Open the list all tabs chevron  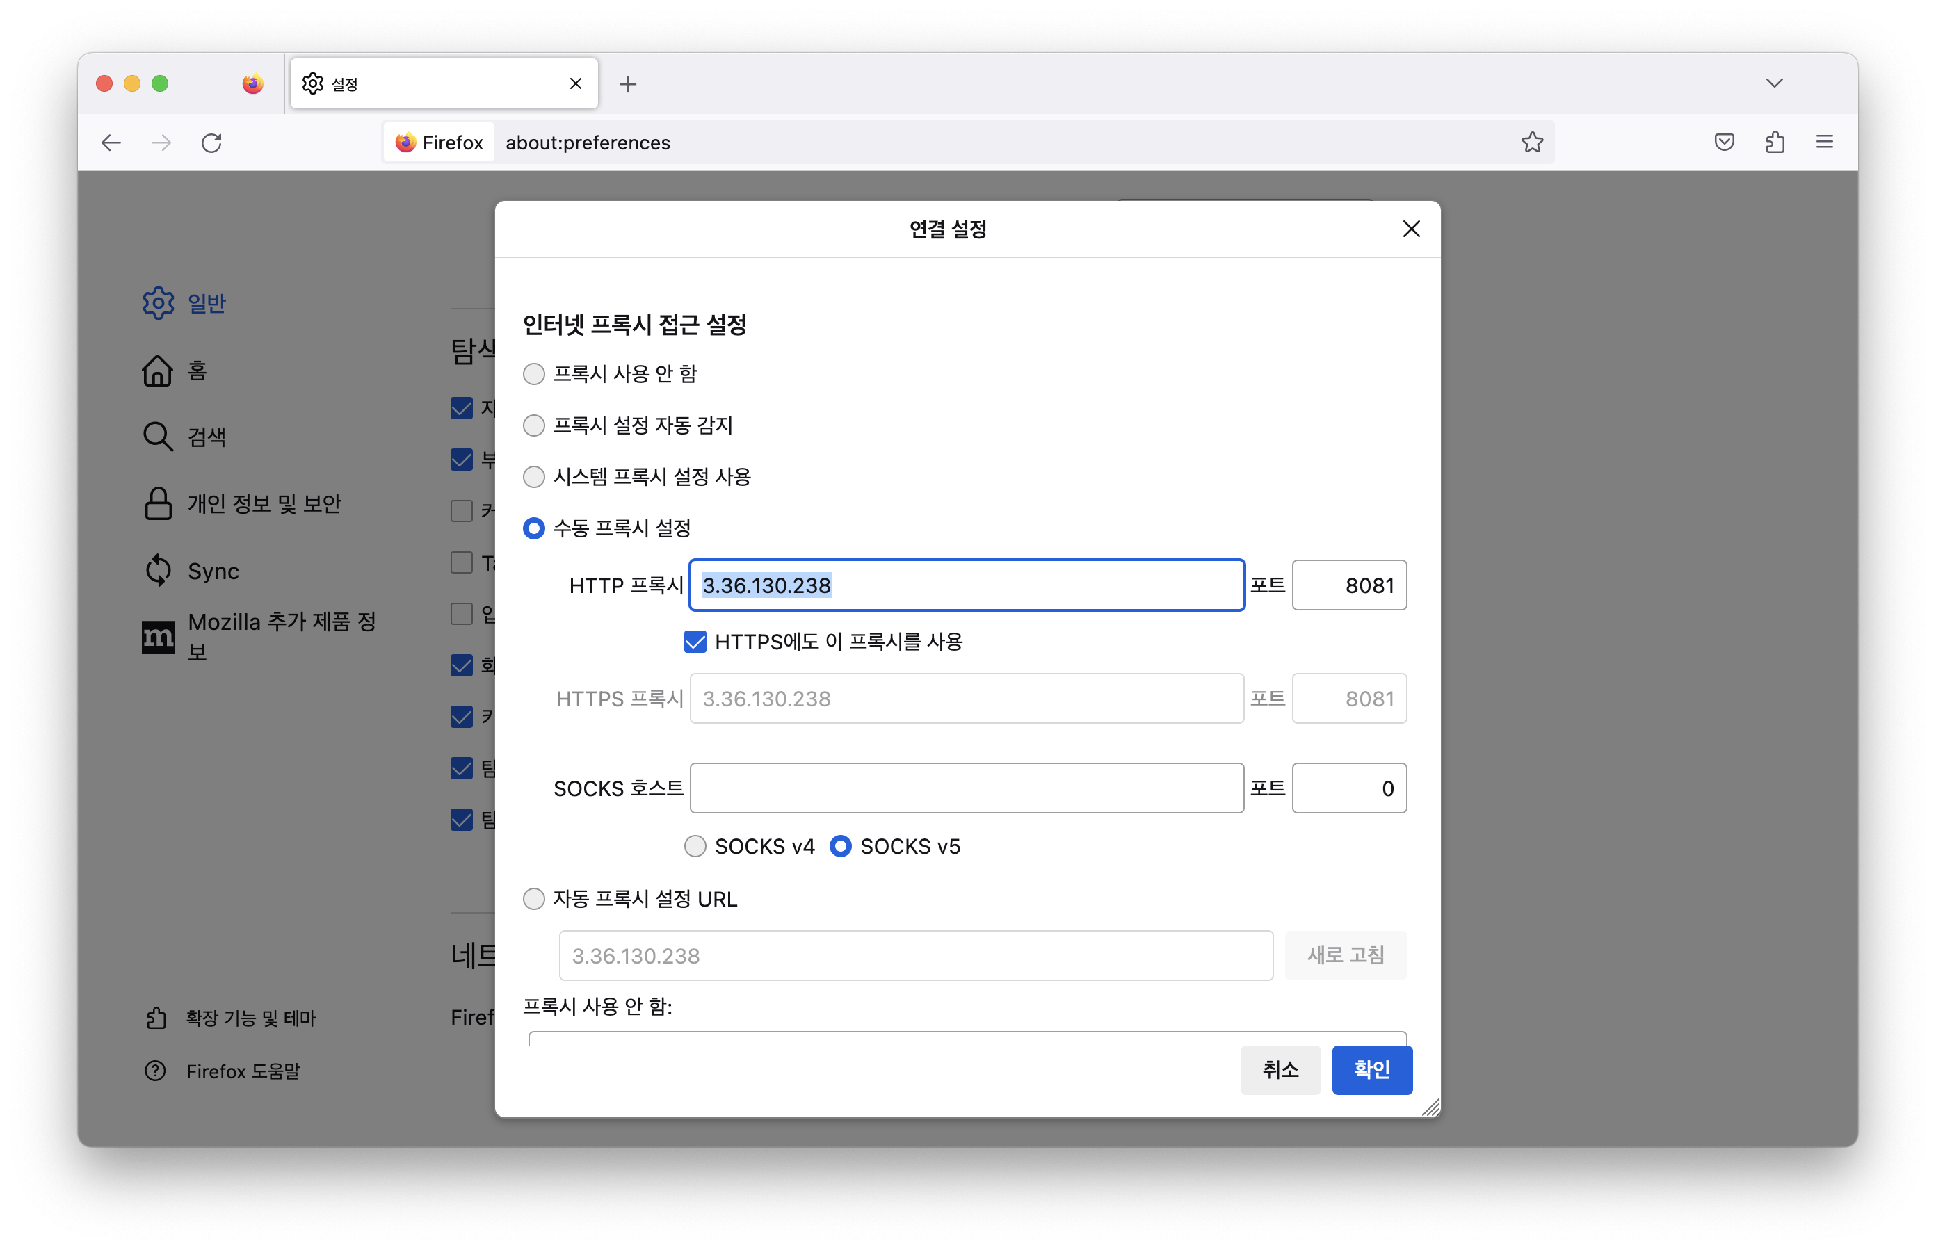click(x=1775, y=83)
